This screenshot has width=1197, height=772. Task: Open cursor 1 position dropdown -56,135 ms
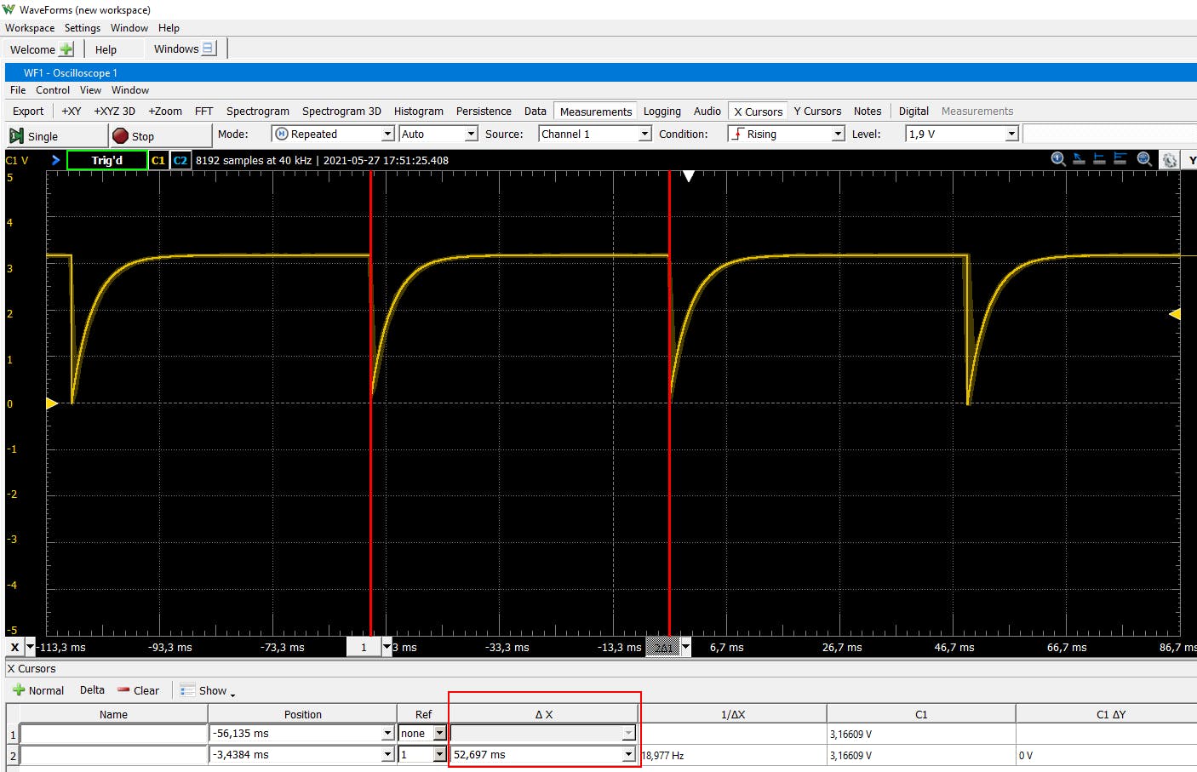pyautogui.click(x=387, y=734)
